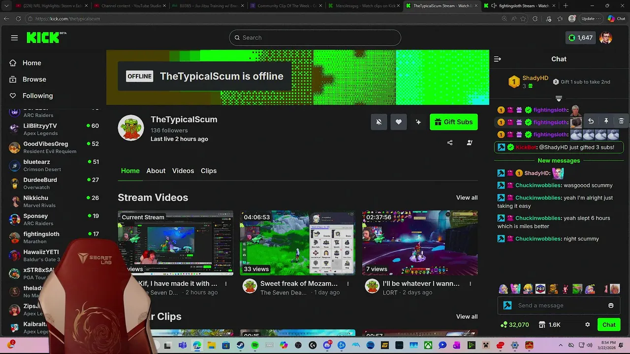Expand the gift leaderboard chevron
This screenshot has height=354, width=630.
pos(559,99)
